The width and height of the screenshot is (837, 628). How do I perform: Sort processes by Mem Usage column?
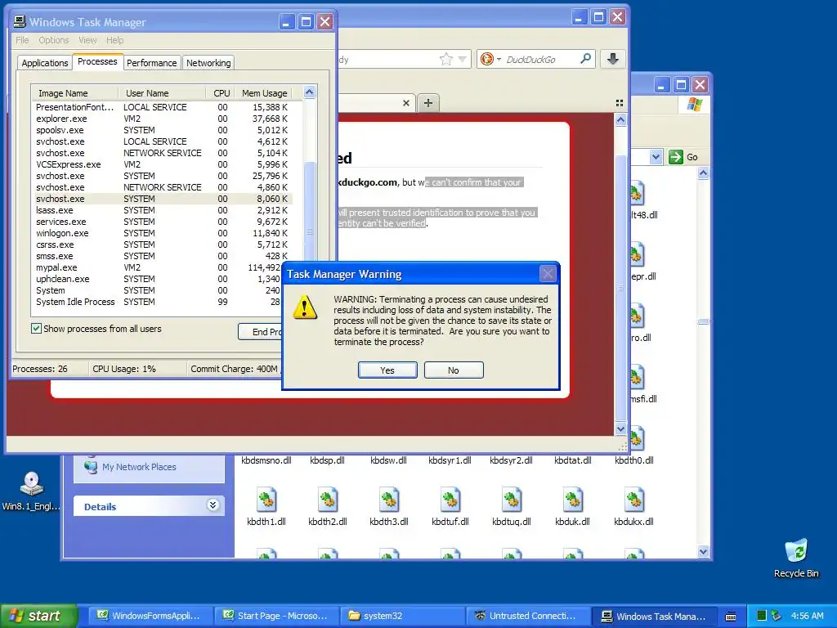click(x=265, y=93)
